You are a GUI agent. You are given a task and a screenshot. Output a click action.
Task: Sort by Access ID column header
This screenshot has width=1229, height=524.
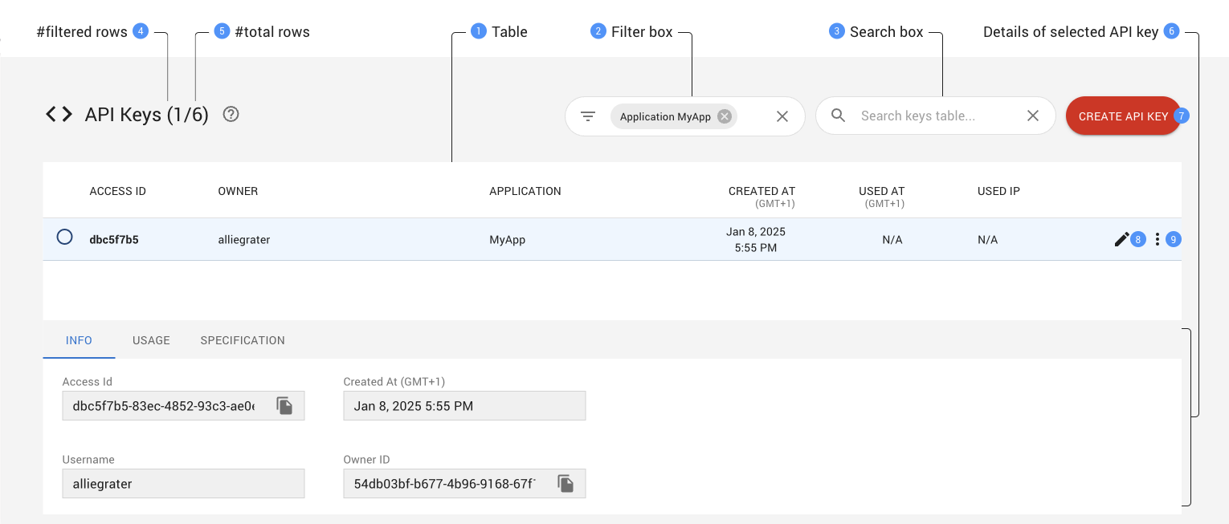(x=117, y=191)
